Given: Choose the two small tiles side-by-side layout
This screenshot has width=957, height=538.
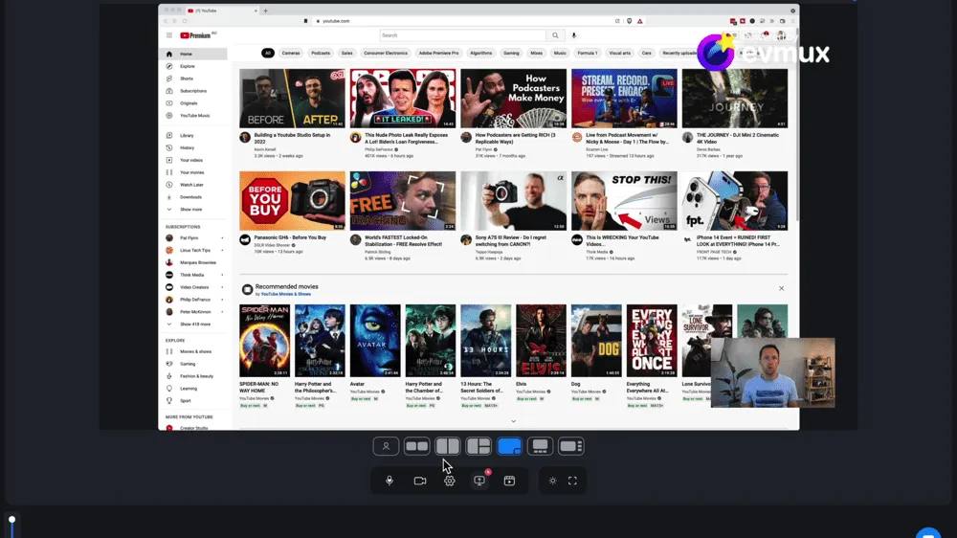Looking at the screenshot, I should [x=416, y=446].
